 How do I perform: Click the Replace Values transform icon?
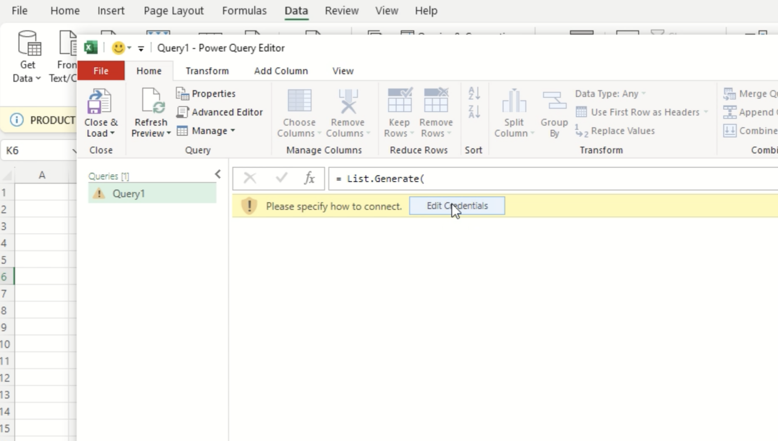pos(581,131)
